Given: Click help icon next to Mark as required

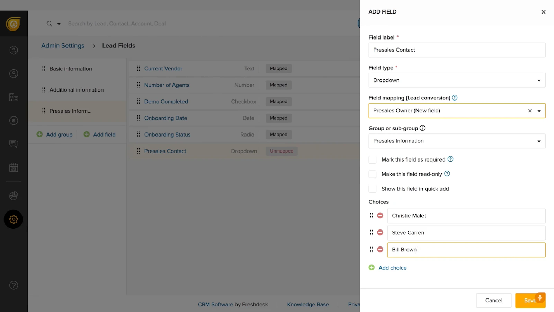Looking at the screenshot, I should 450,159.
